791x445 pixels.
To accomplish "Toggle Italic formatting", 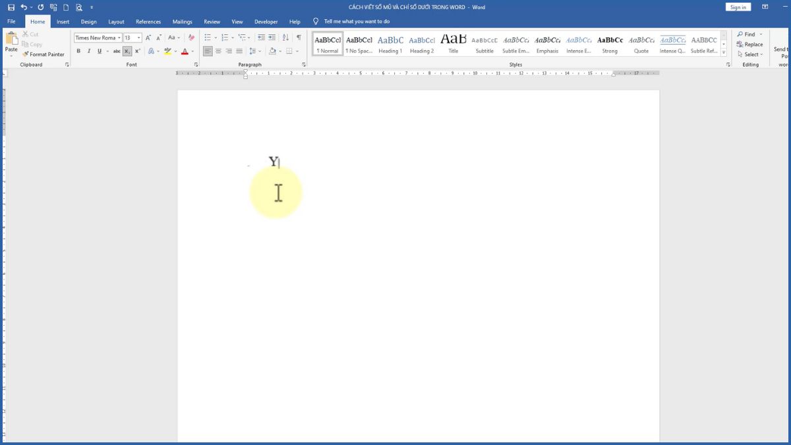I will click(x=89, y=51).
